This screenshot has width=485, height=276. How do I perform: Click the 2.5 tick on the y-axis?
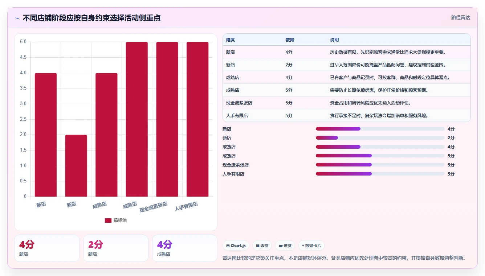click(23, 119)
